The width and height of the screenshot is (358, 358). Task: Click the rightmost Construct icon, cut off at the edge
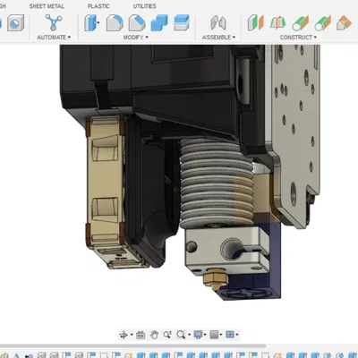[x=345, y=23]
